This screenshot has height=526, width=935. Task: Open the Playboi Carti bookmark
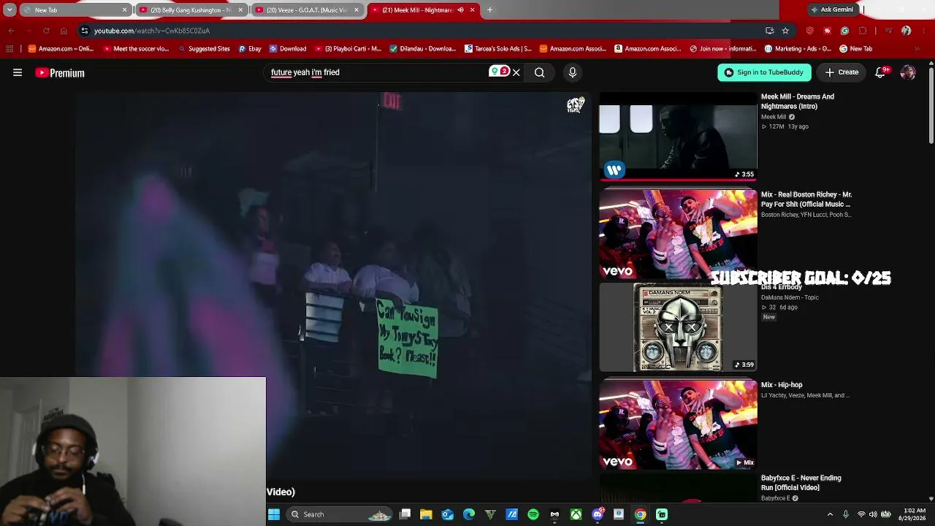click(348, 49)
